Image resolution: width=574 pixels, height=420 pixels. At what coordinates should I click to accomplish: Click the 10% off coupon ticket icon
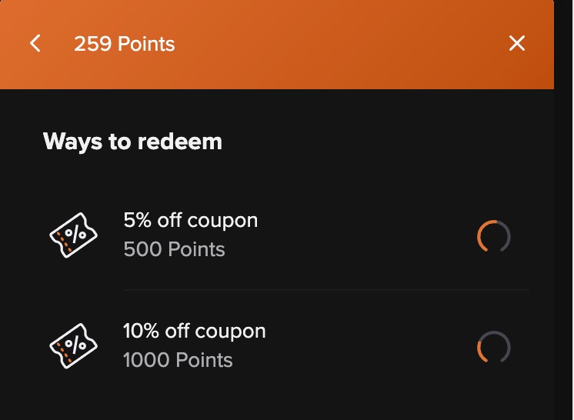(x=74, y=347)
